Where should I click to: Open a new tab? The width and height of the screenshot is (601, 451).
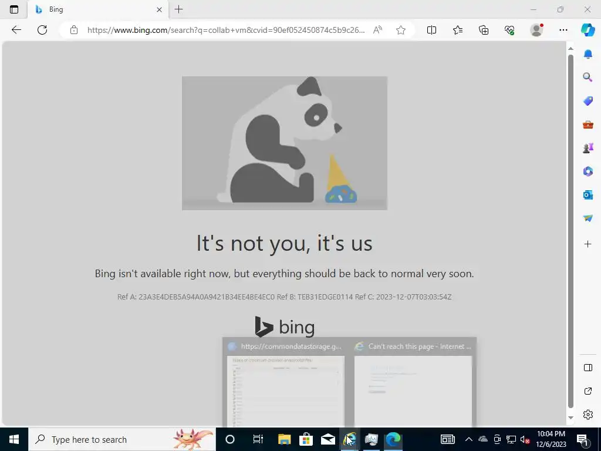click(x=178, y=9)
